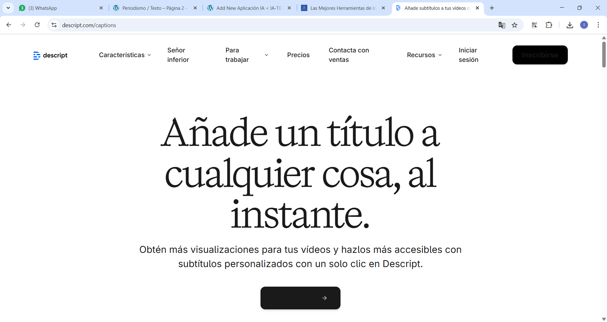Click the Google Translate icon in address bar
607x322 pixels.
coord(502,25)
